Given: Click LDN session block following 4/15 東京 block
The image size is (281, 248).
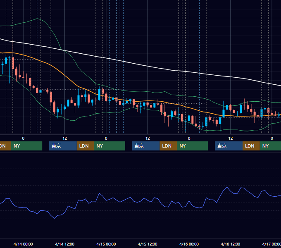Looking at the screenshot, I should pyautogui.click(x=168, y=146).
